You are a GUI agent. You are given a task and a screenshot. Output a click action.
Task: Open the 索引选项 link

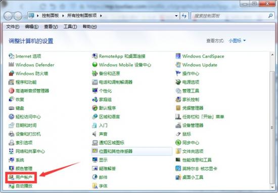(24, 143)
